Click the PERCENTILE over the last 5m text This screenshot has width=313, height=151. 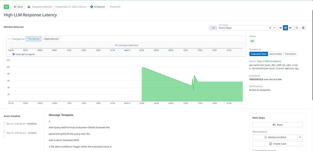point(266,80)
